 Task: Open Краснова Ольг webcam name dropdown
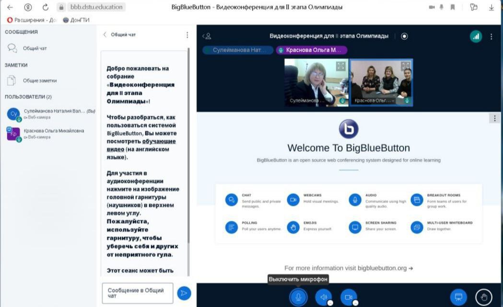coord(374,100)
